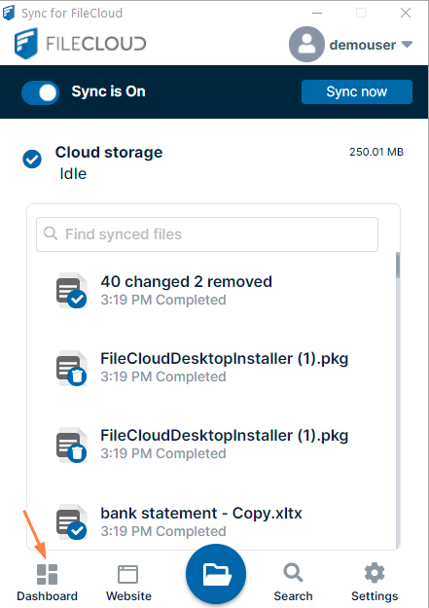Click the FileCloud logo in header

click(80, 43)
